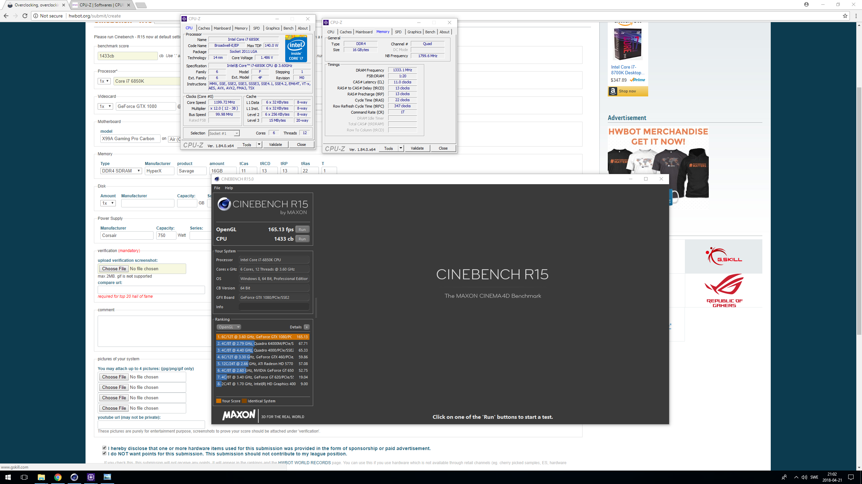Open the notification center icon
This screenshot has height=484, width=862.
851,477
